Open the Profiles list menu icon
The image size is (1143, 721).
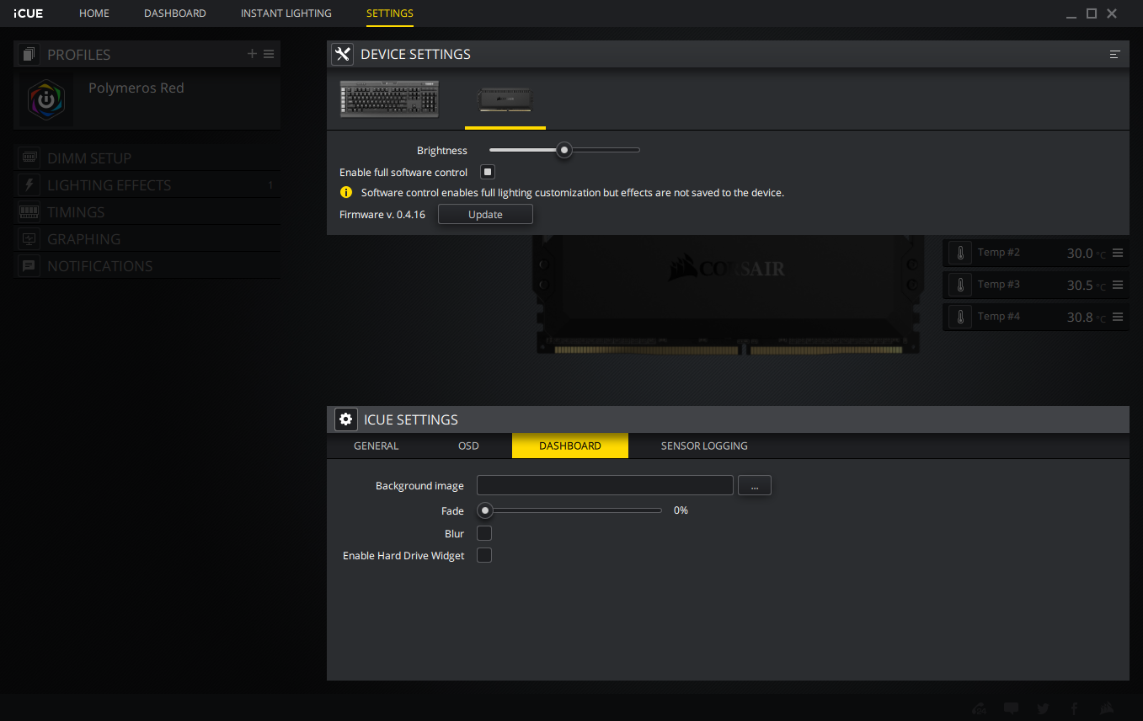(x=269, y=54)
